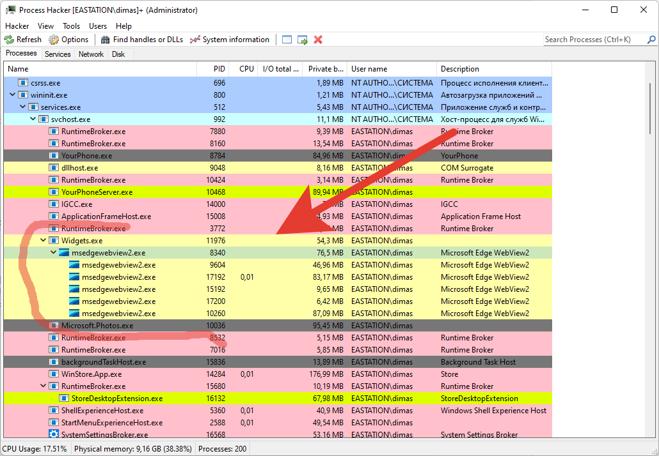Image resolution: width=659 pixels, height=456 pixels.
Task: Select RuntimeBroker.exe with PID 7880
Action: (278, 132)
